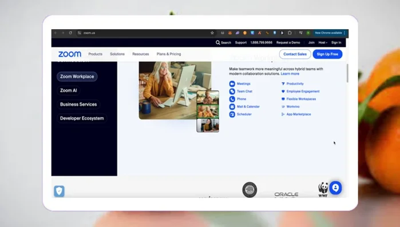Reload the zoom.us page
Screen dimensions: 400x227
tap(70, 33)
